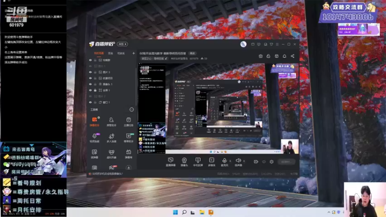The image size is (386, 217).
Task: Click the 修改 button beside the stream title
Action: click(x=192, y=54)
